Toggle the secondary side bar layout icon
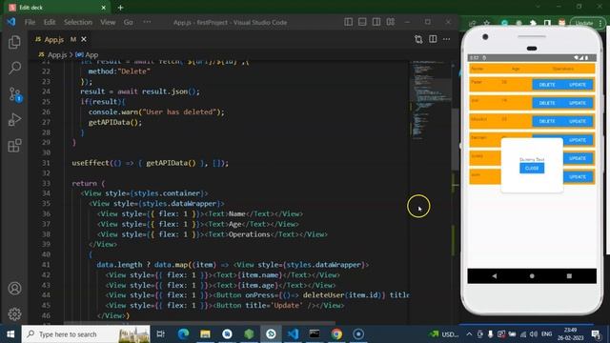 pos(376,22)
